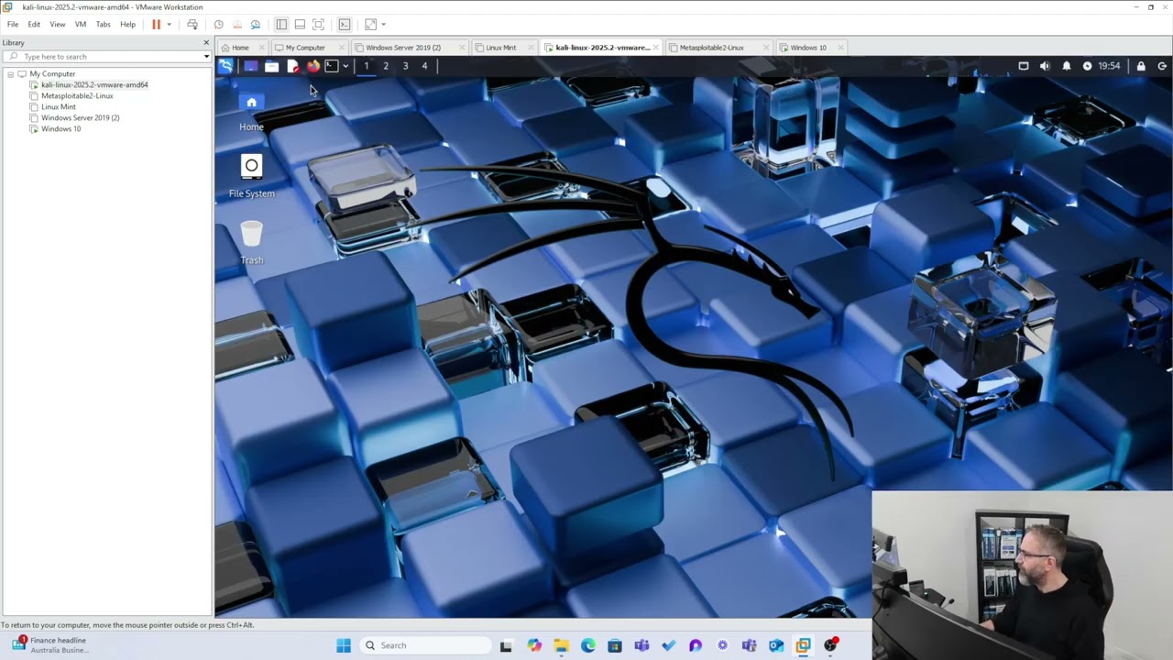
Task: Open the File menu
Action: pyautogui.click(x=13, y=24)
